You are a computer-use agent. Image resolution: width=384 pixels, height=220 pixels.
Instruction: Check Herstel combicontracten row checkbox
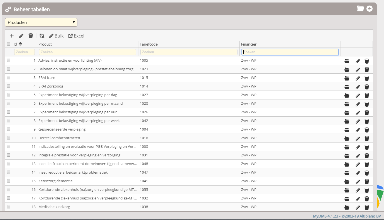pos(9,138)
